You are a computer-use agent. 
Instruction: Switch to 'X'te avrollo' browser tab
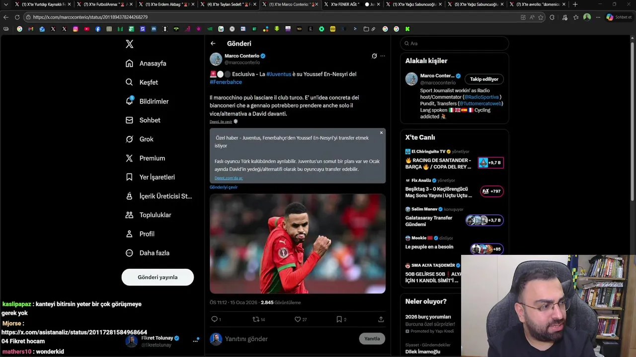538,4
